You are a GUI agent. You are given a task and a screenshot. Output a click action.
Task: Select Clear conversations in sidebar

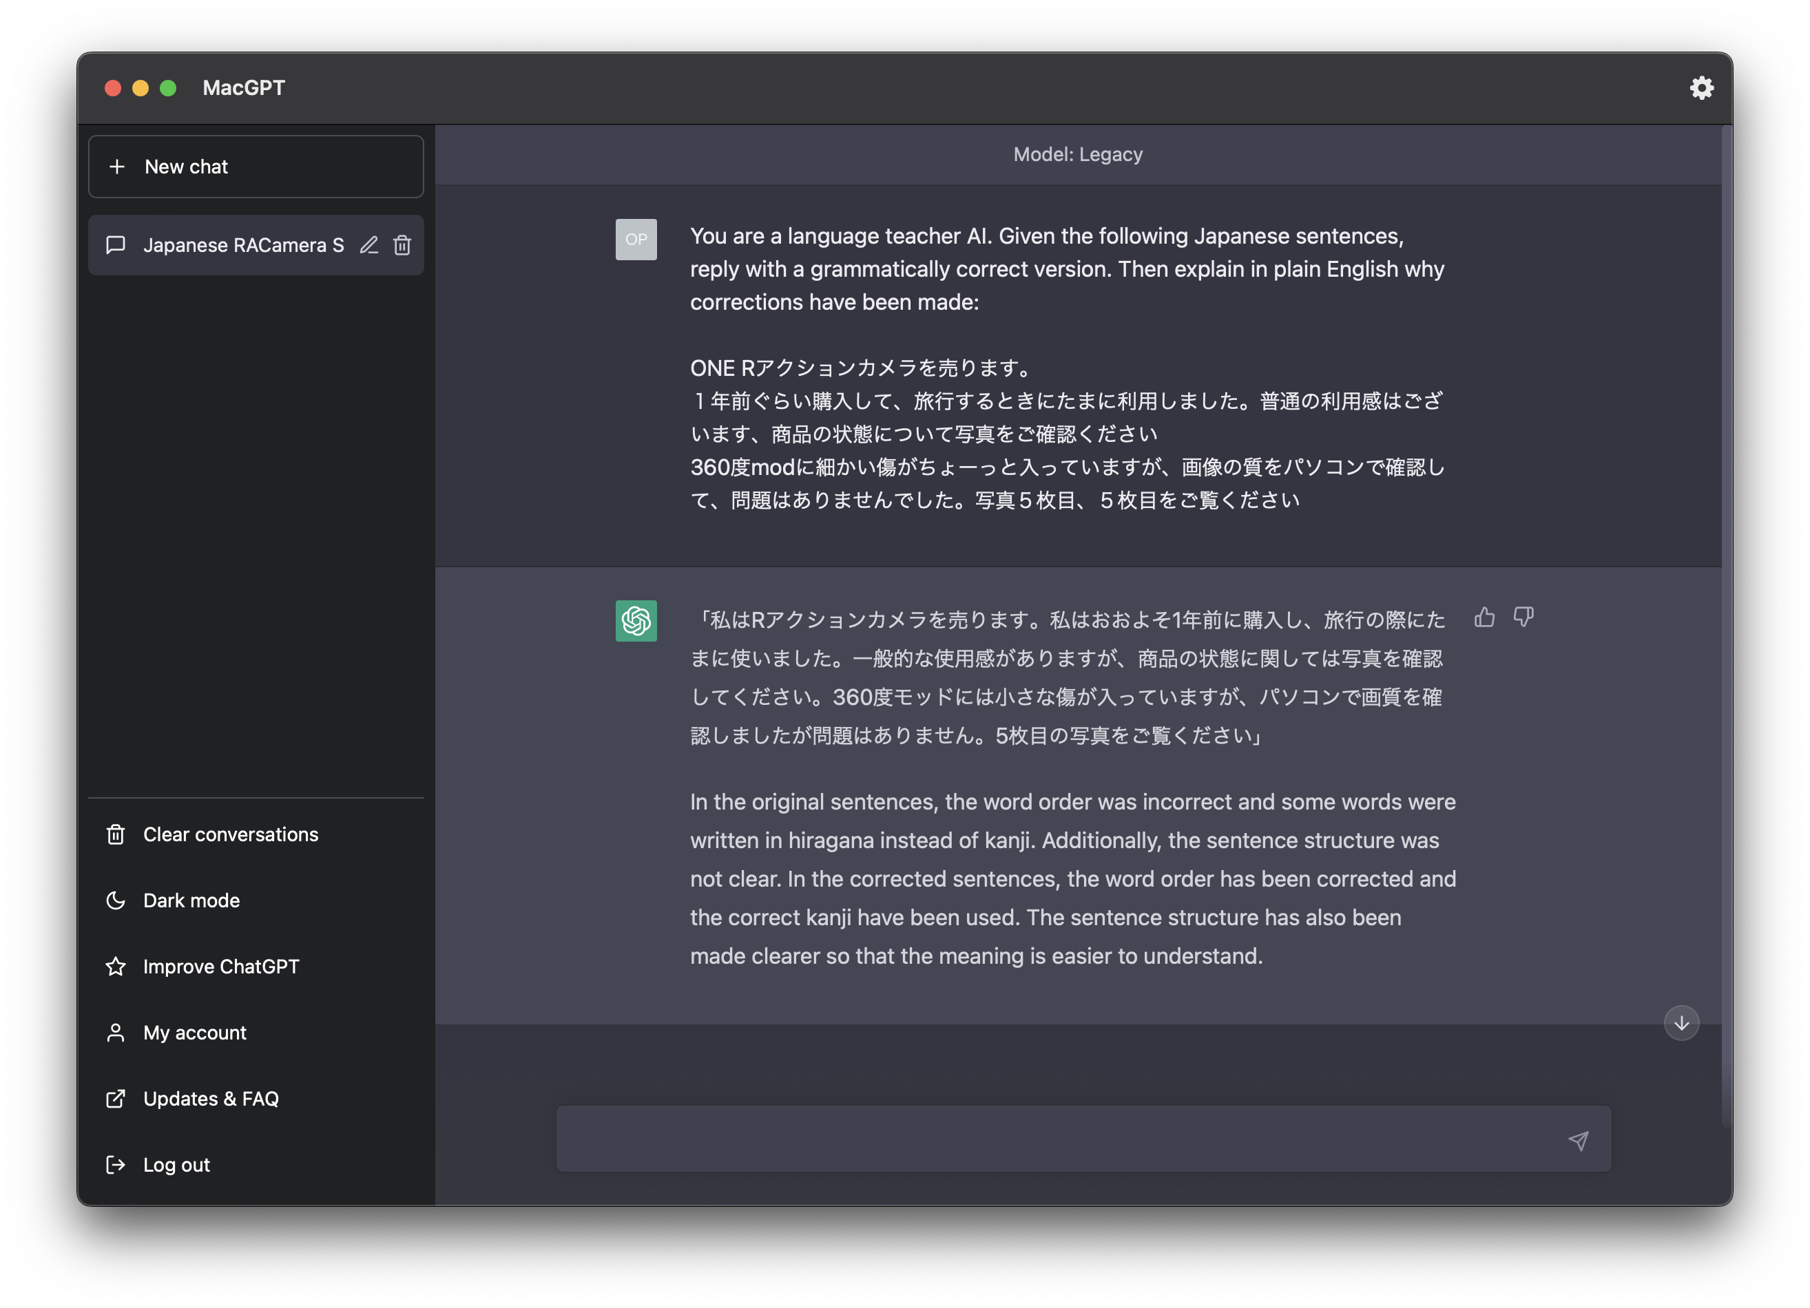pyautogui.click(x=256, y=834)
